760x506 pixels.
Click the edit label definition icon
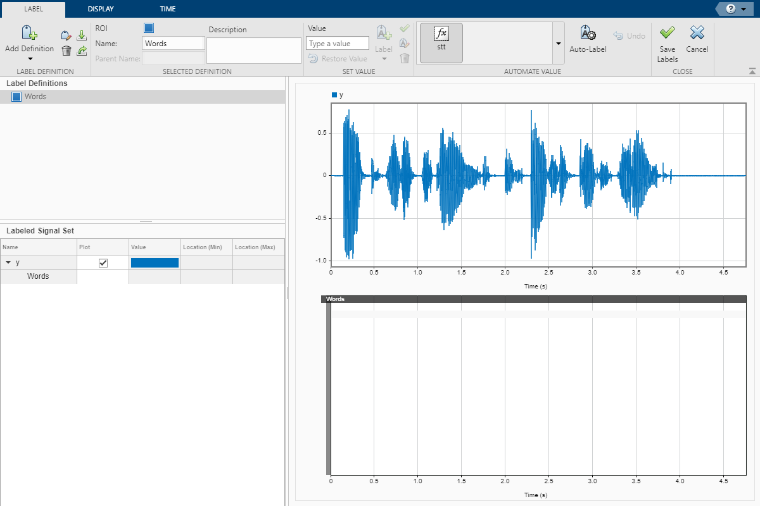(x=66, y=35)
